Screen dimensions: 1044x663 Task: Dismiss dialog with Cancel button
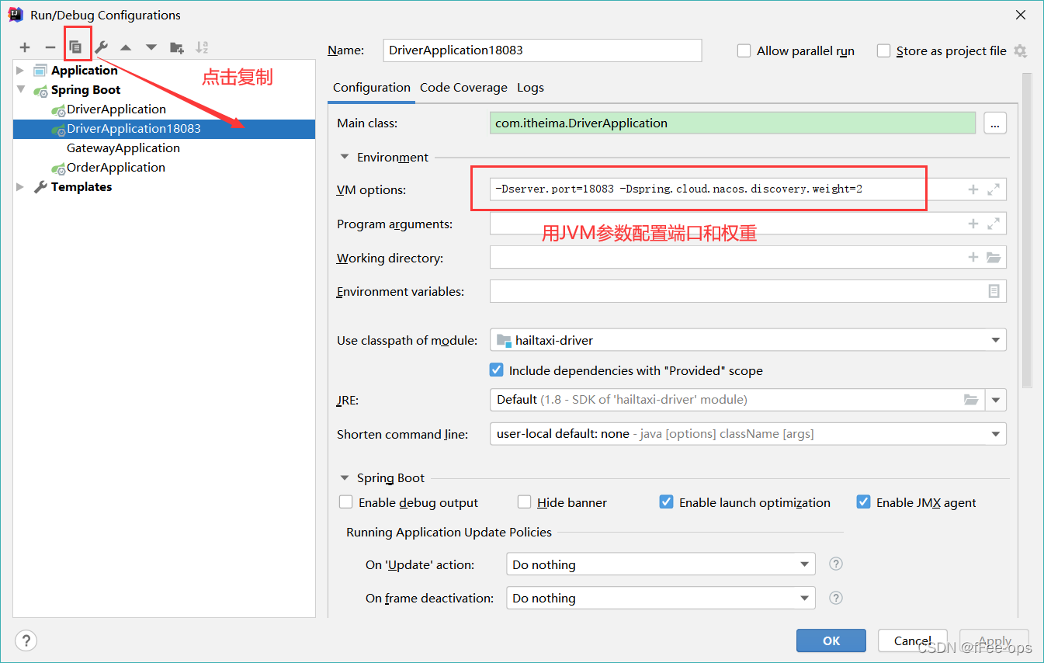click(x=913, y=640)
